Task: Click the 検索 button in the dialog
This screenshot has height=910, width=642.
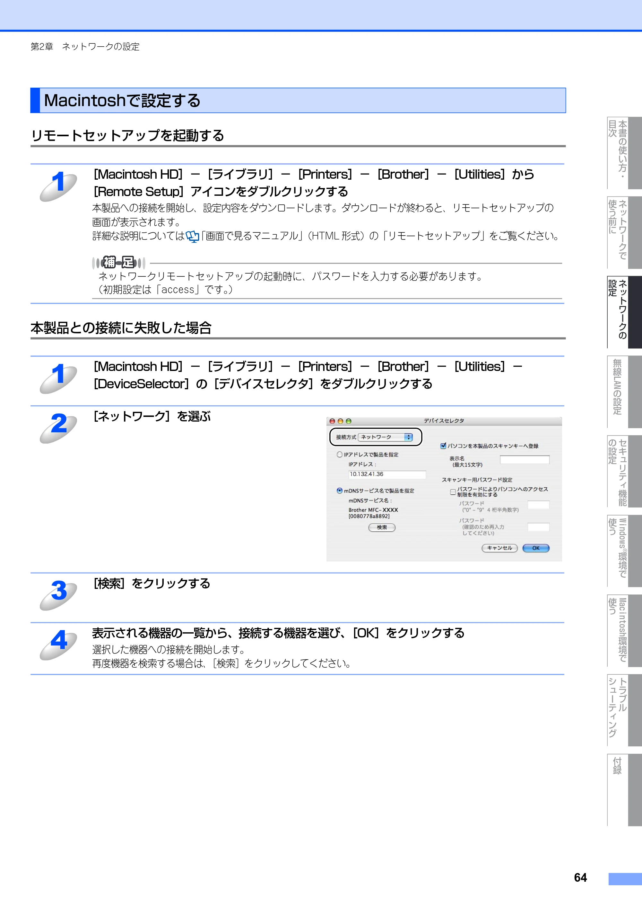Action: 382,527
